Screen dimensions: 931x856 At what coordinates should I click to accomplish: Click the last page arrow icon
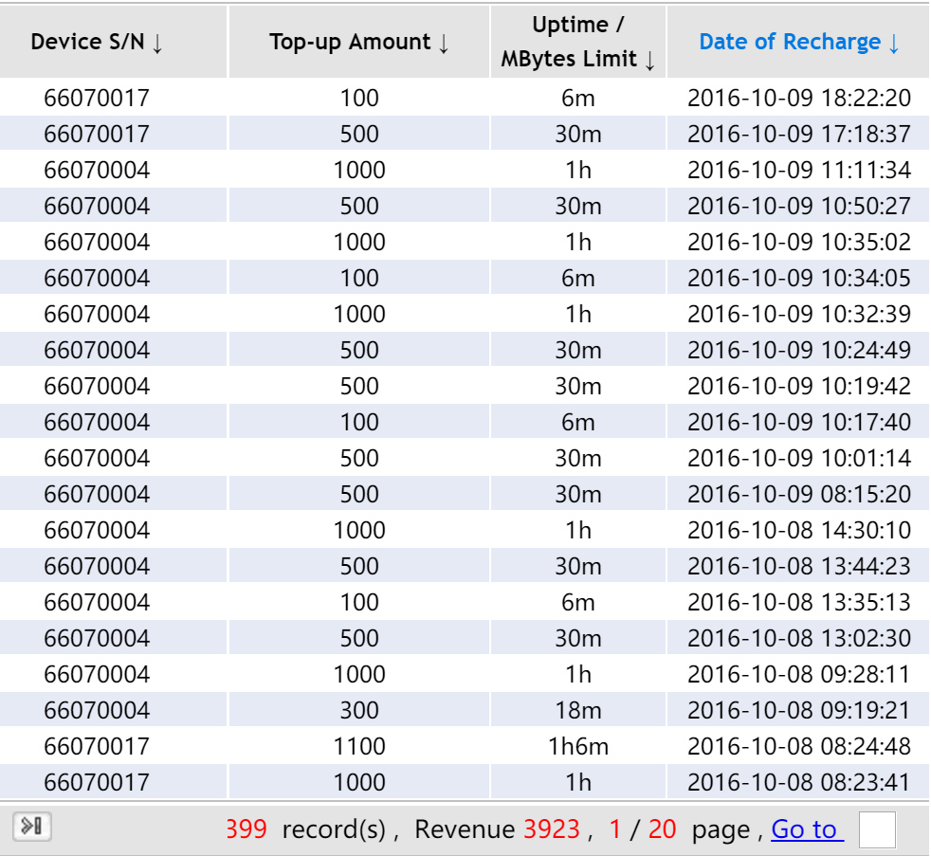point(32,826)
